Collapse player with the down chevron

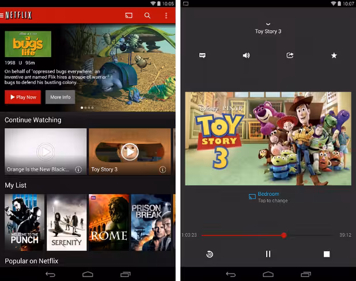268,24
